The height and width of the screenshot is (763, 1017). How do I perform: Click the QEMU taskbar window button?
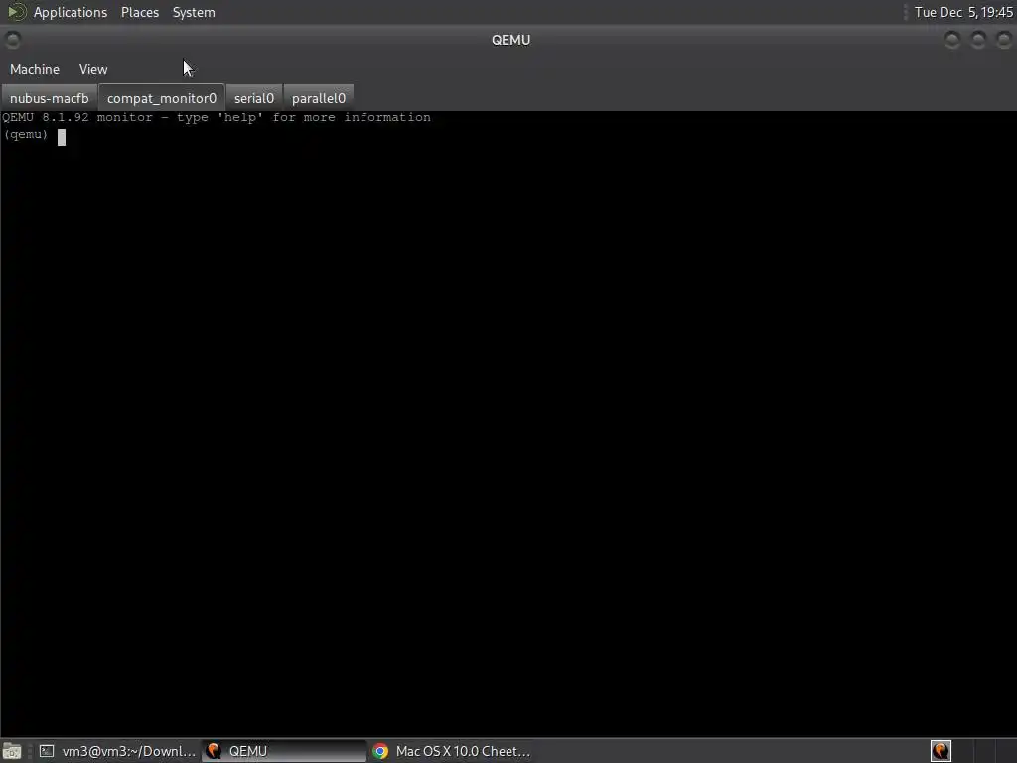pos(284,751)
